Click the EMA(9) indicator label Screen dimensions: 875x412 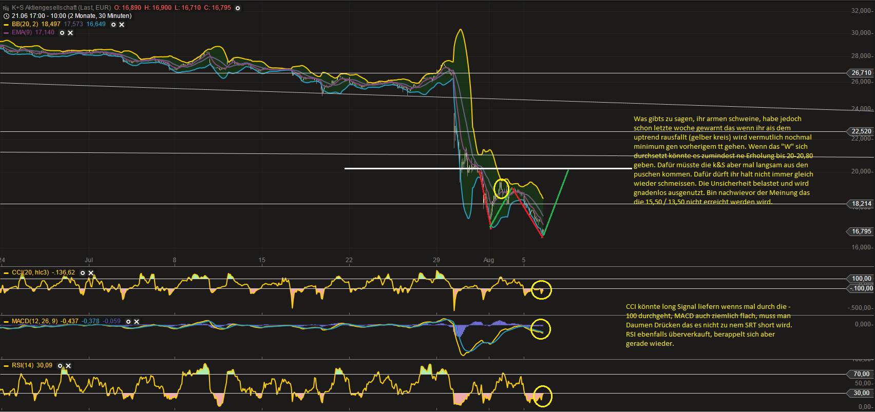(22, 32)
